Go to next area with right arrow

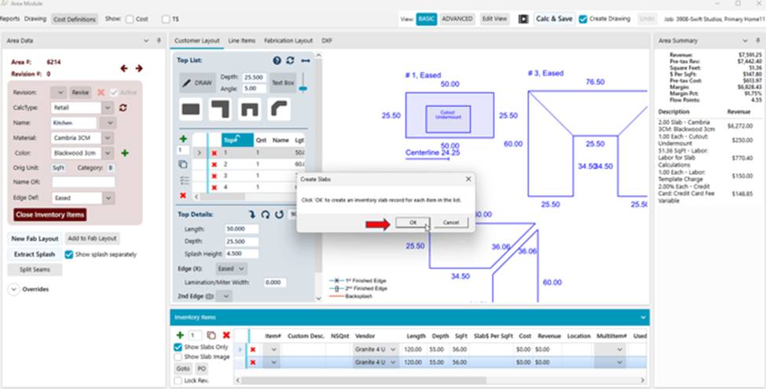pos(139,68)
